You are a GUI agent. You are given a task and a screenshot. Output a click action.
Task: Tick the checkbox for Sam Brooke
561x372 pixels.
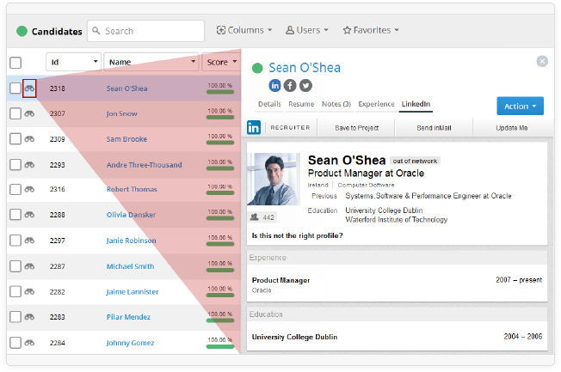click(x=15, y=138)
